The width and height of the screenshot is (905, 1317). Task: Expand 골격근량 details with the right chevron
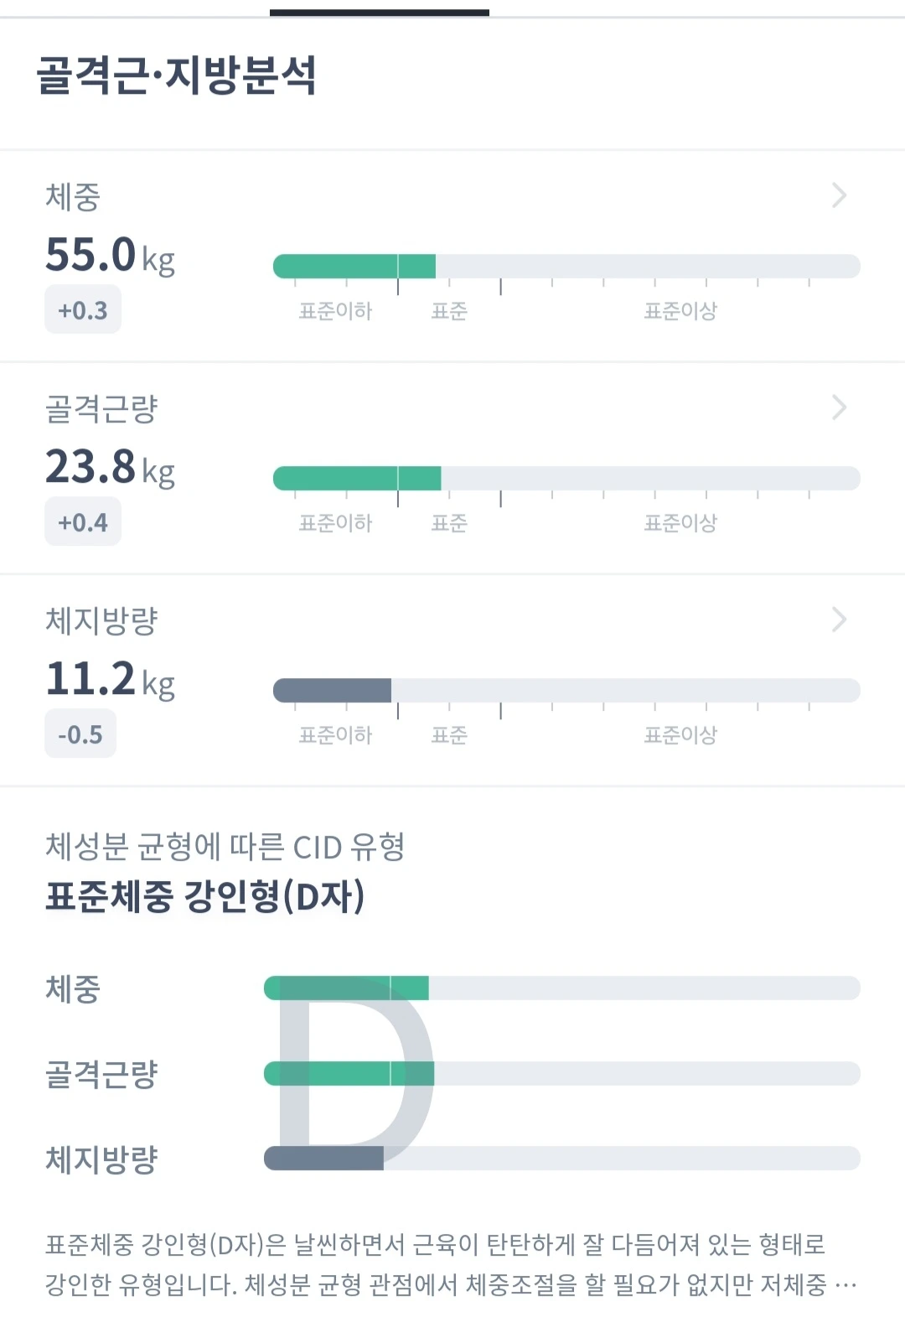[839, 407]
